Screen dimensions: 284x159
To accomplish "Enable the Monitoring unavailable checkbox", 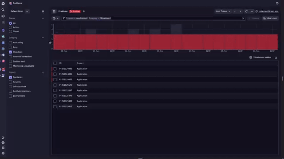I will (x=10, y=66).
